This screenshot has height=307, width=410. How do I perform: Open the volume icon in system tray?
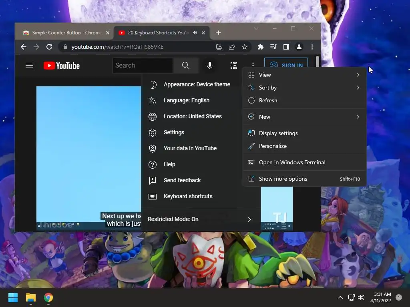coord(361,297)
